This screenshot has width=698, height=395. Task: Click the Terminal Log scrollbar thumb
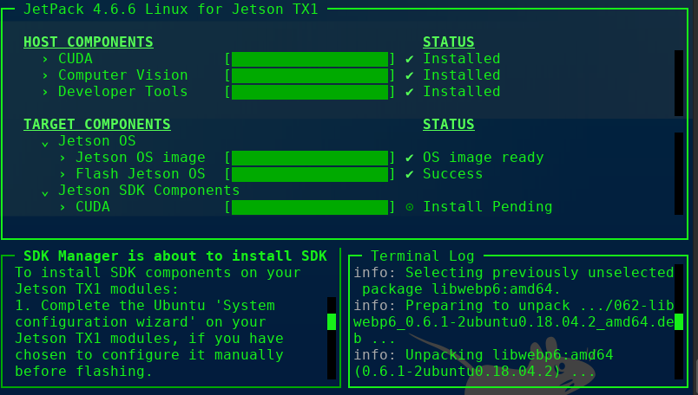[x=679, y=321]
